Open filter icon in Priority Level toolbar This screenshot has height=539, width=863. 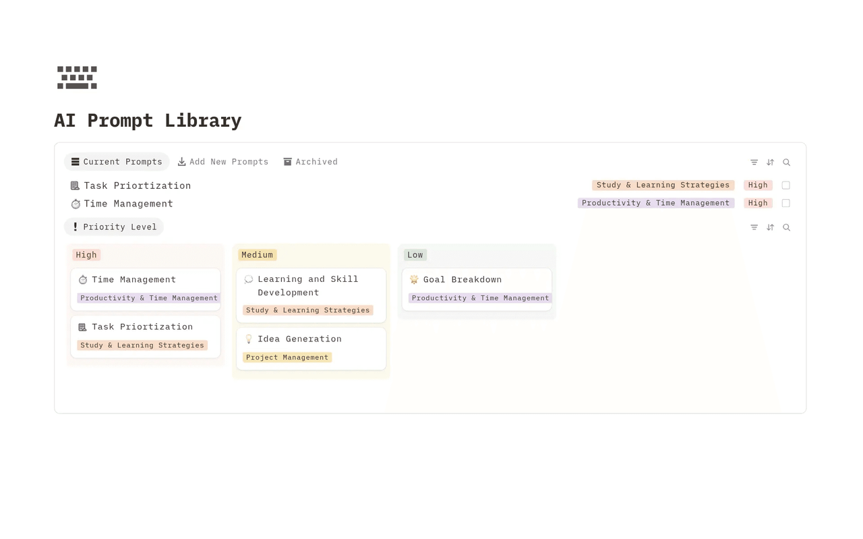click(754, 227)
